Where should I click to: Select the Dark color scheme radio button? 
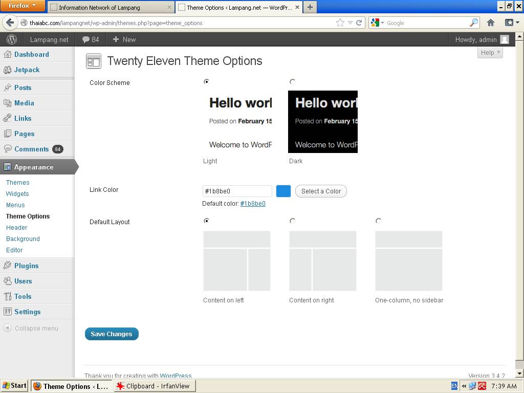[292, 81]
